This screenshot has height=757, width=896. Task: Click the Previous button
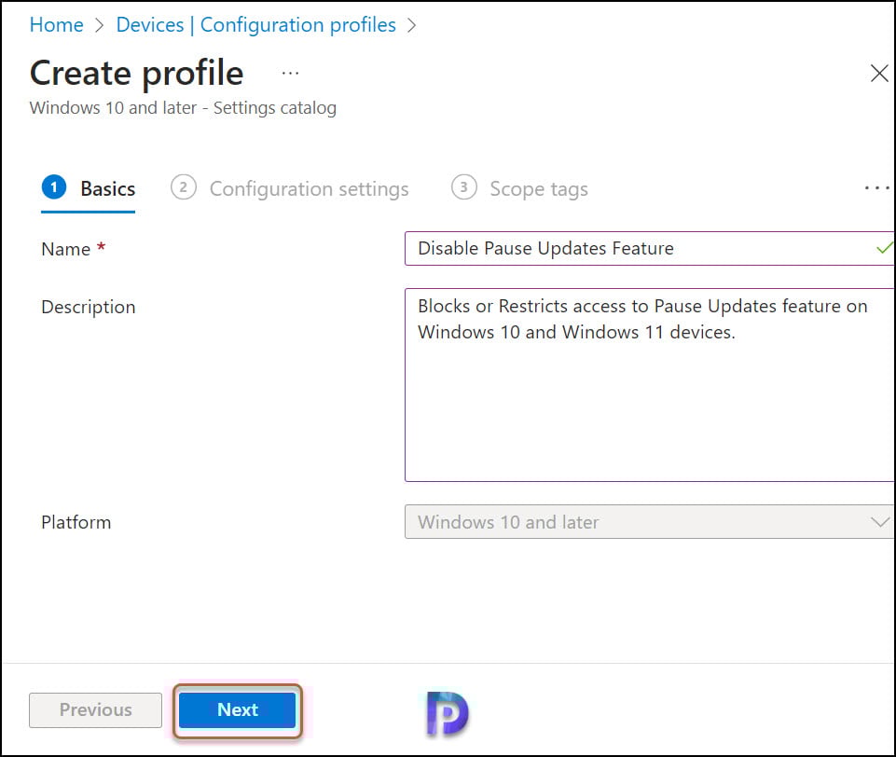[95, 710]
